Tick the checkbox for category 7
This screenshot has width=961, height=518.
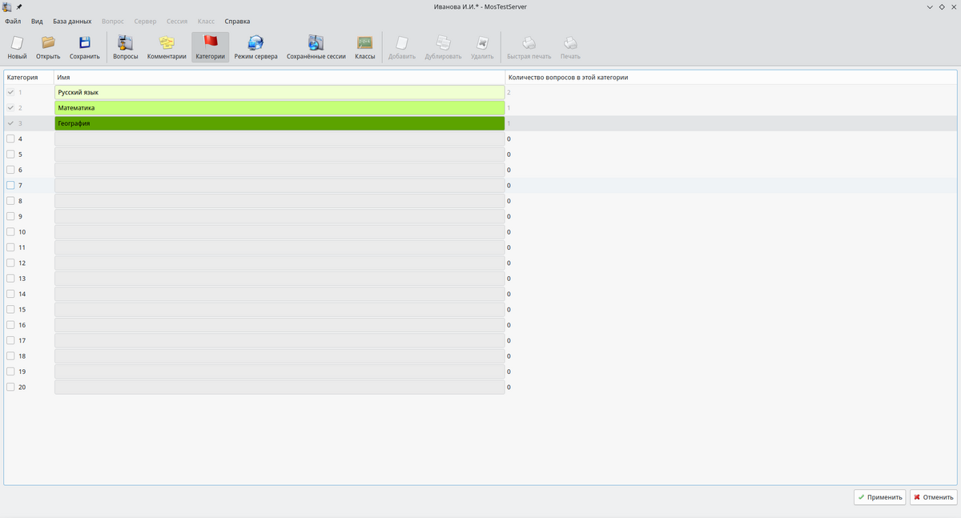coord(10,186)
